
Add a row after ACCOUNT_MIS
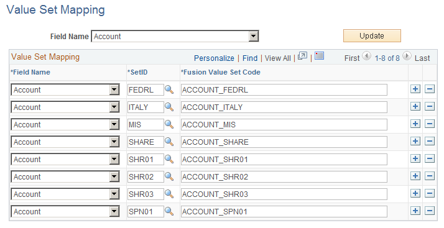415,124
